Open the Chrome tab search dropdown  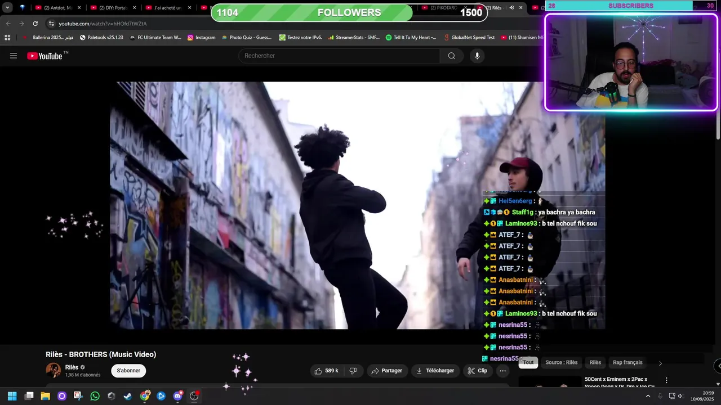pyautogui.click(x=7, y=8)
